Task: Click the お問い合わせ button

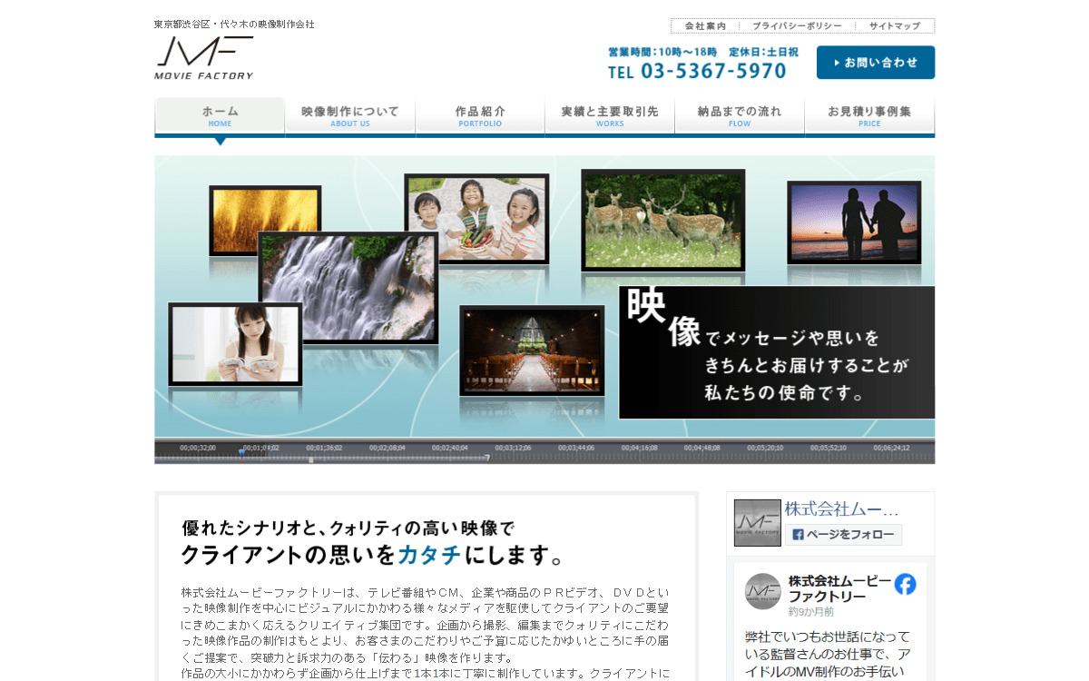Action: click(876, 63)
